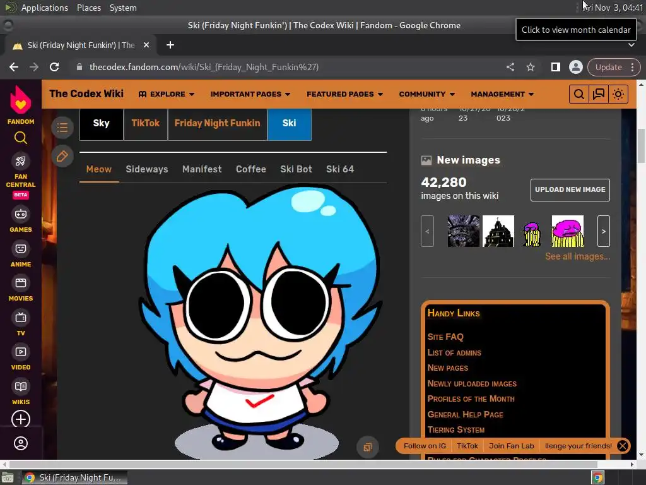This screenshot has height=485, width=646.
Task: Click the browser back arrow
Action: click(14, 67)
